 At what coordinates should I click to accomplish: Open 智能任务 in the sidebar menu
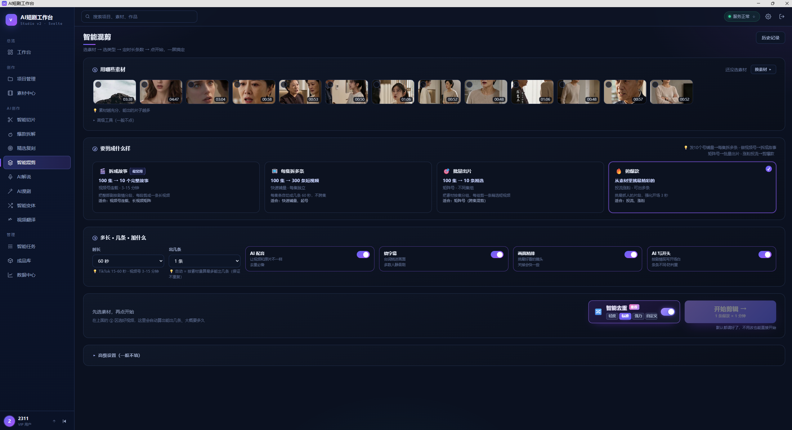click(37, 247)
